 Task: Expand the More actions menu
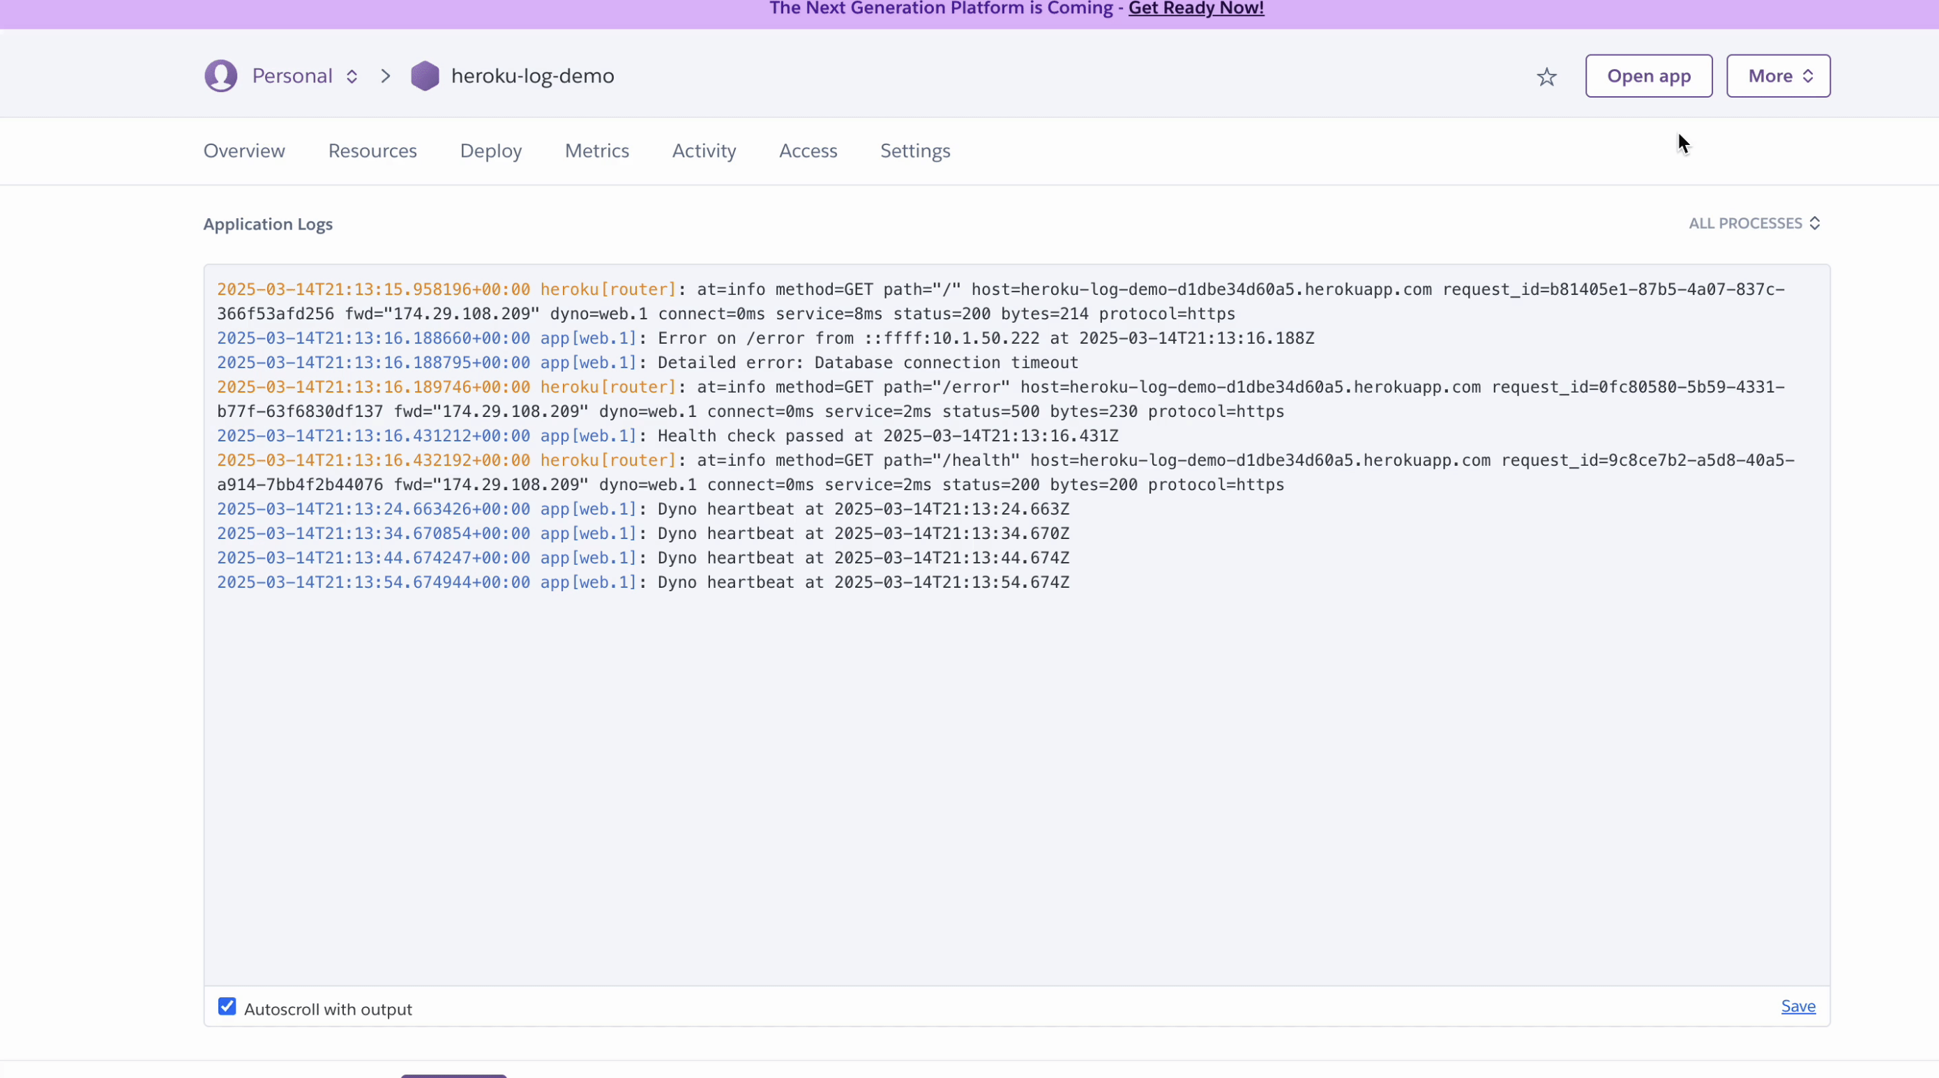pyautogui.click(x=1778, y=75)
